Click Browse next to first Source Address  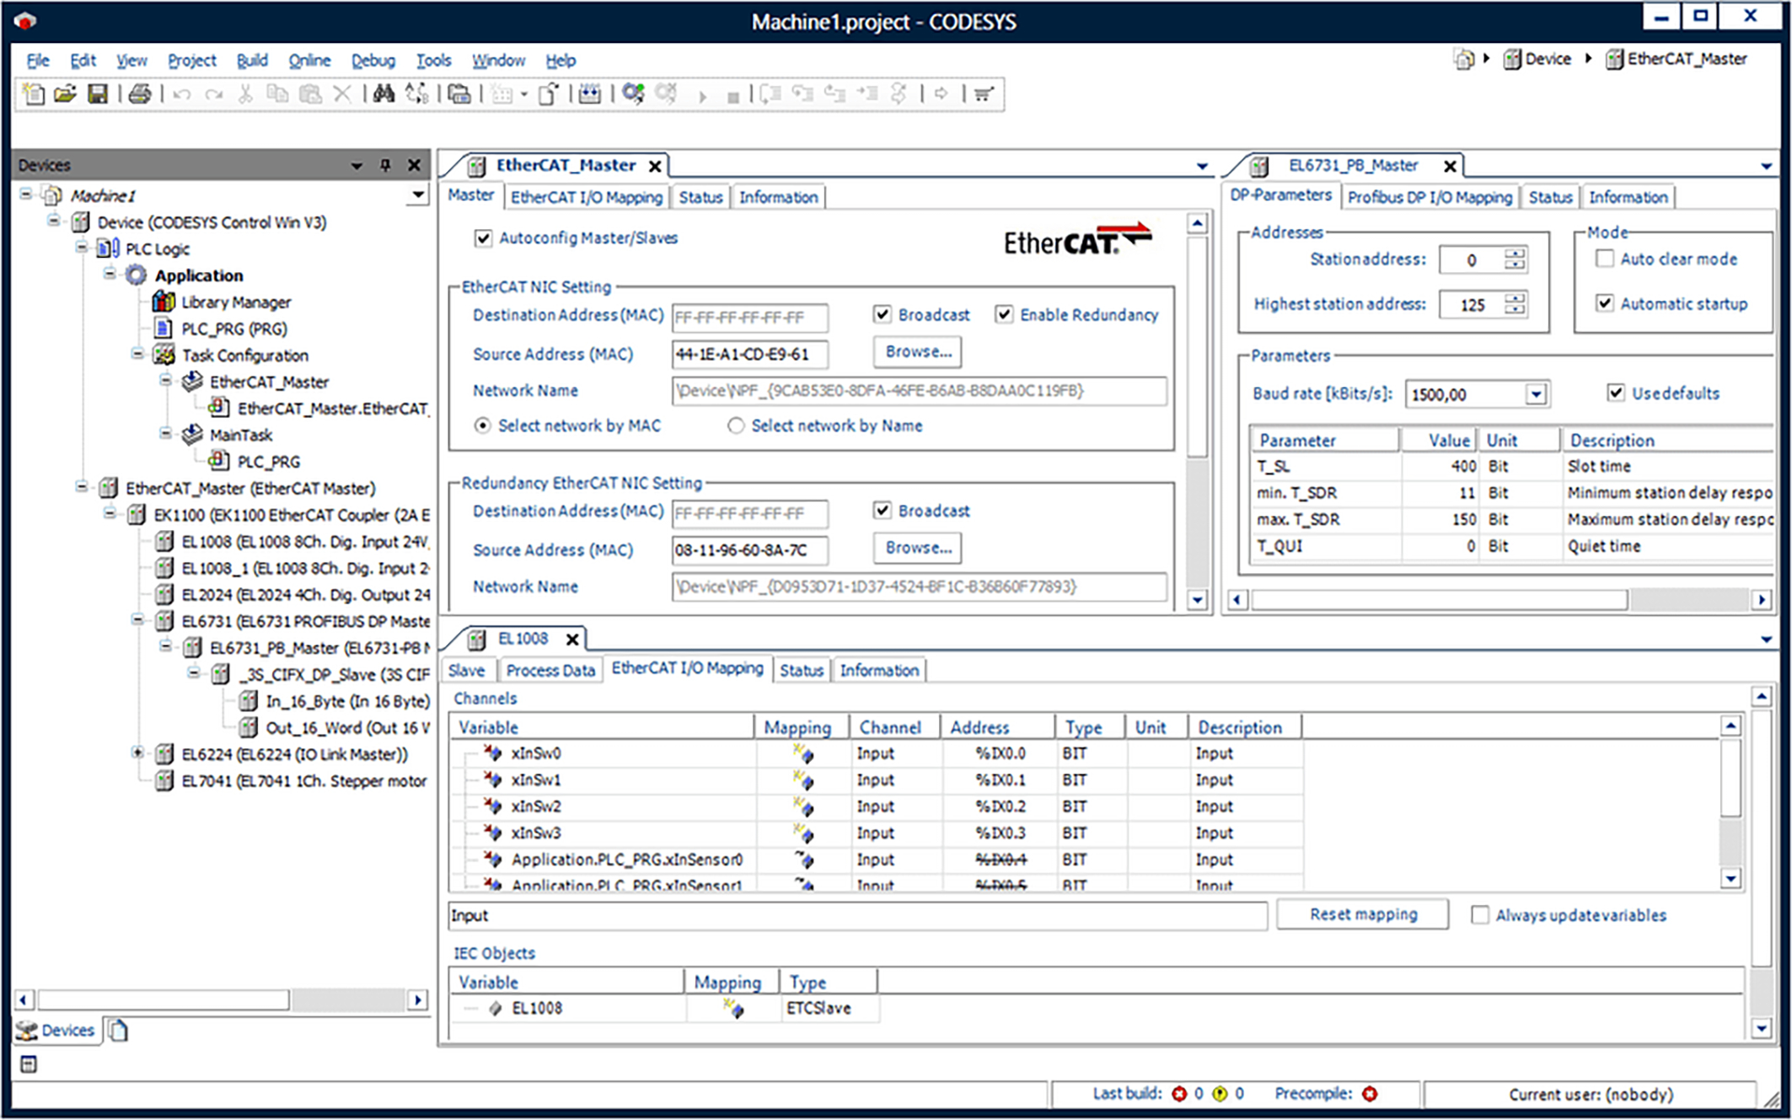[917, 352]
